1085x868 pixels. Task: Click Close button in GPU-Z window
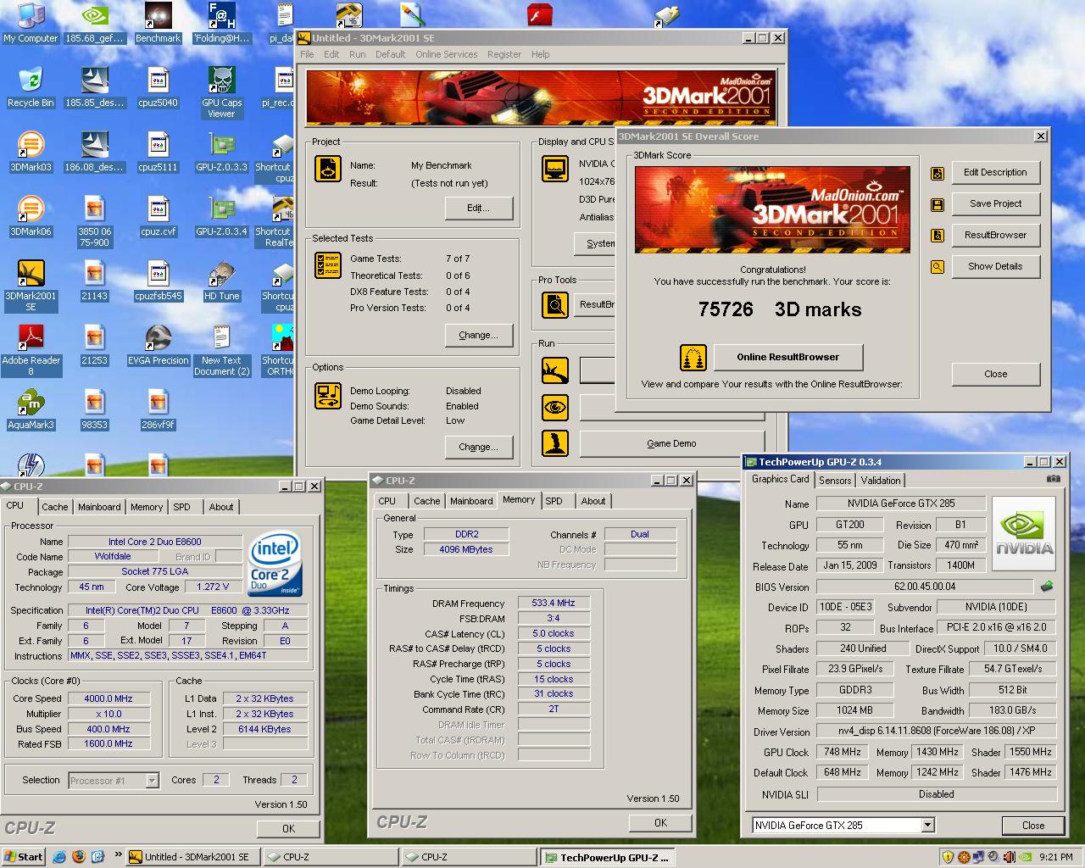click(x=1032, y=825)
